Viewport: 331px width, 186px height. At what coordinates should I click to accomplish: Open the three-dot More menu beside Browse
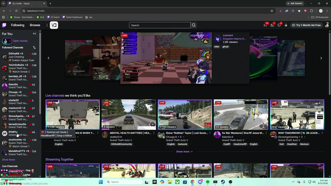point(47,25)
